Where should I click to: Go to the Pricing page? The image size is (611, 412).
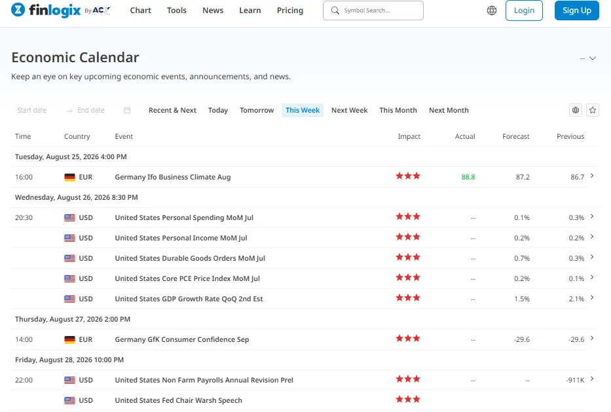pos(290,10)
